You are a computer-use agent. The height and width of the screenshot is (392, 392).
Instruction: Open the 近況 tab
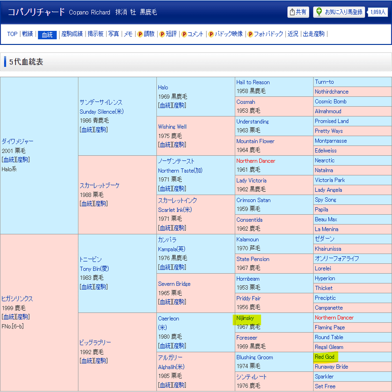(x=293, y=34)
